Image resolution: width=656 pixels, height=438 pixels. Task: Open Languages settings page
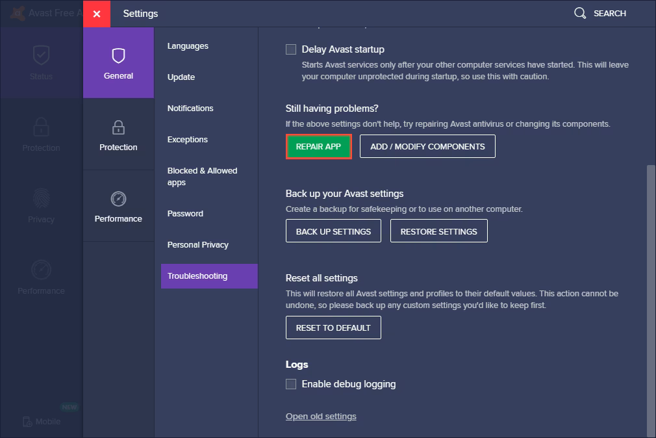tap(188, 46)
